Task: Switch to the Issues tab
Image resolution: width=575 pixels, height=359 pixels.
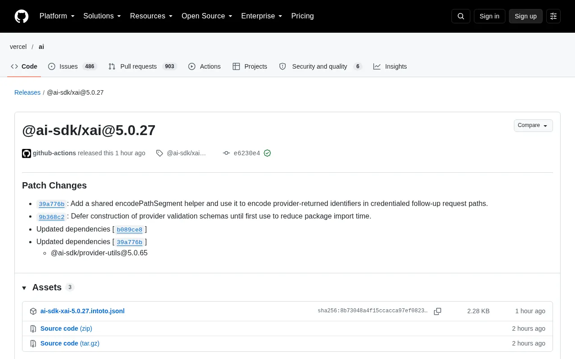Action: click(x=72, y=66)
